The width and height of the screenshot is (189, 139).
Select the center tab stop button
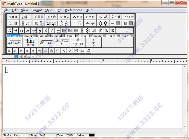point(20,57)
